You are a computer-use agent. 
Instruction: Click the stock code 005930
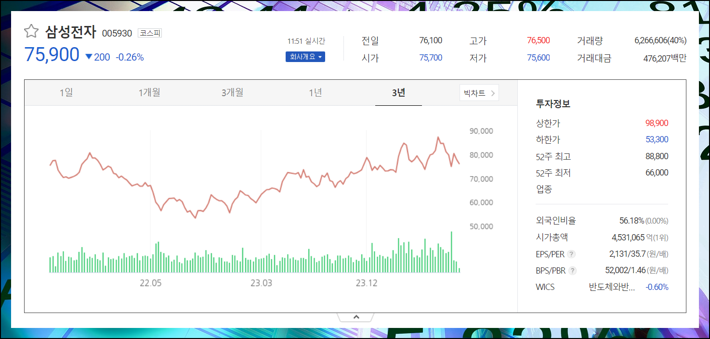click(117, 33)
